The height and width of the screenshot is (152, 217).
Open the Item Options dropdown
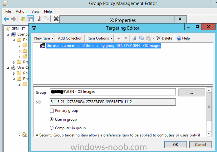[x=100, y=38]
